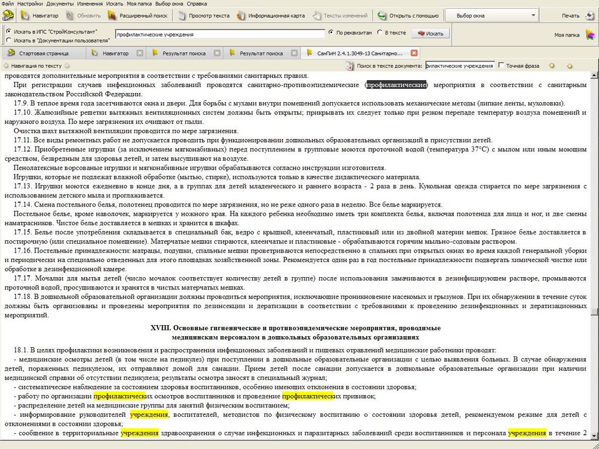Enable the Точная фраза checkbox
The image size is (599, 449).
point(501,65)
